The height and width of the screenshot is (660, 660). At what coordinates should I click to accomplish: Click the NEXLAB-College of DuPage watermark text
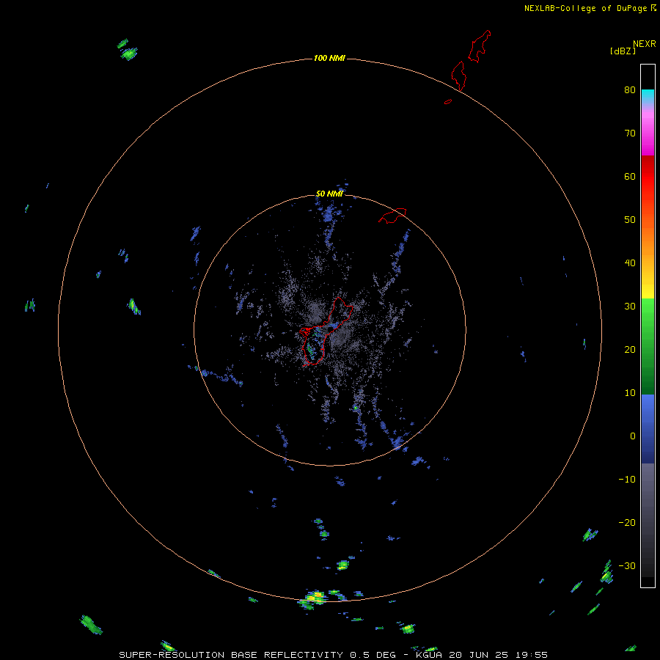586,8
